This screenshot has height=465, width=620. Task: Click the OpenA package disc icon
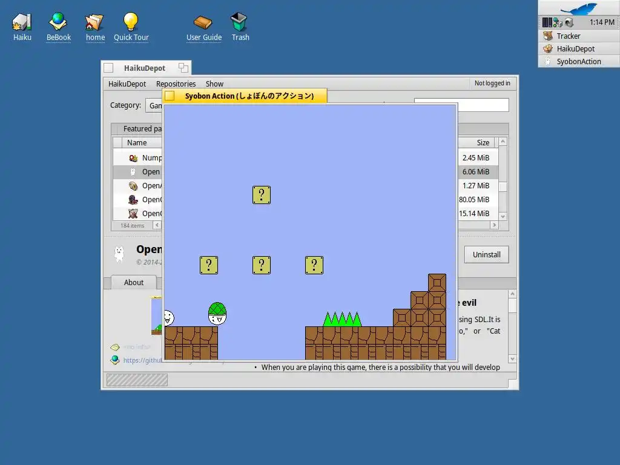133,185
